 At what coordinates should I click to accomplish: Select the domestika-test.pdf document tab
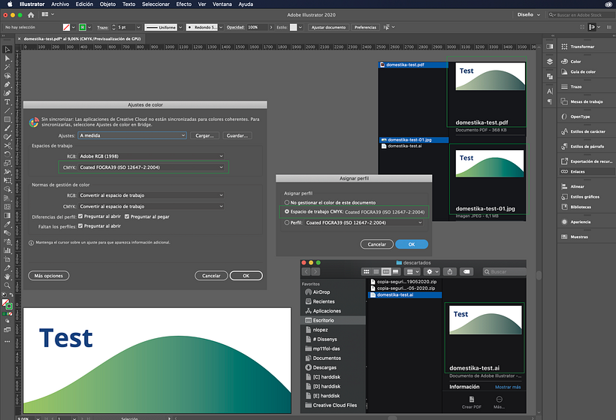[x=82, y=39]
